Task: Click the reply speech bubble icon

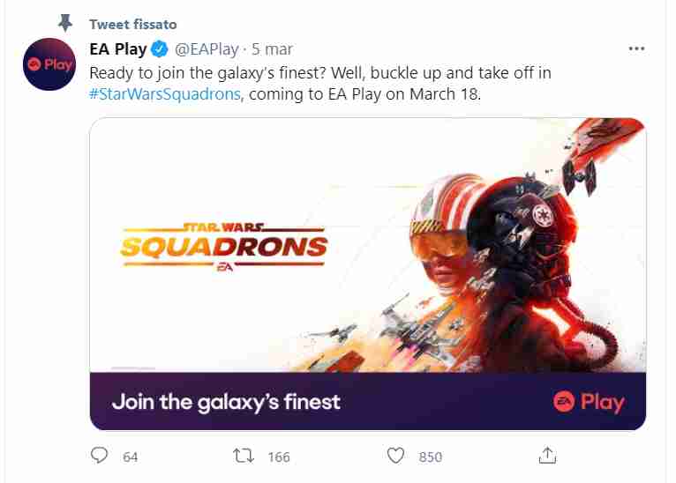Action: tap(101, 456)
